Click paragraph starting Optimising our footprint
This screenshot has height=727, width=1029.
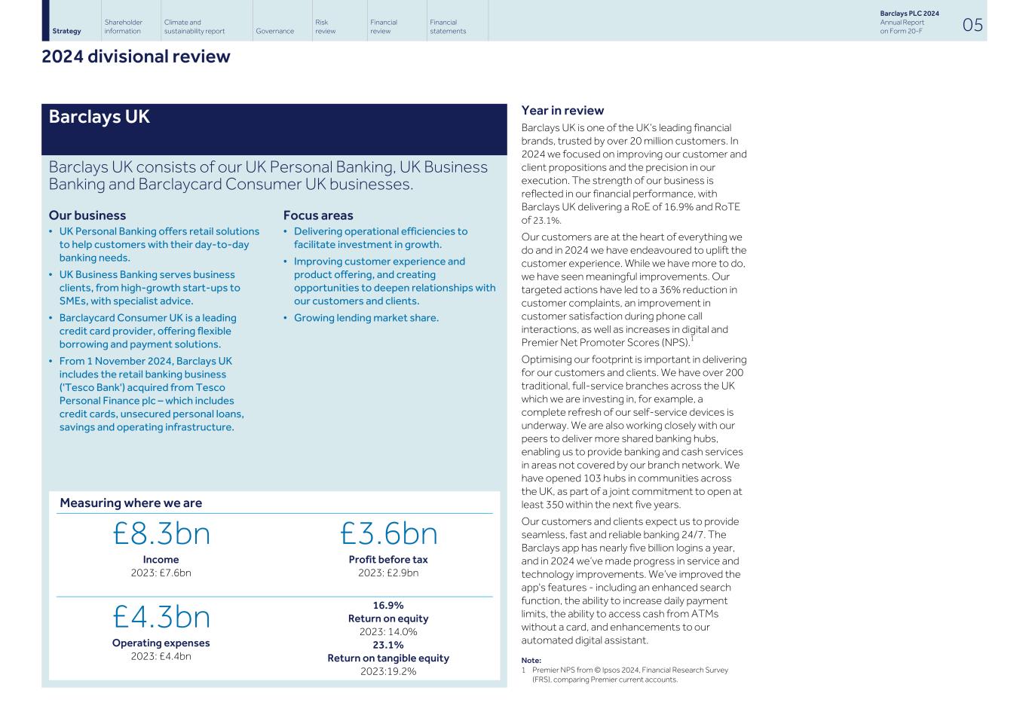pos(634,432)
